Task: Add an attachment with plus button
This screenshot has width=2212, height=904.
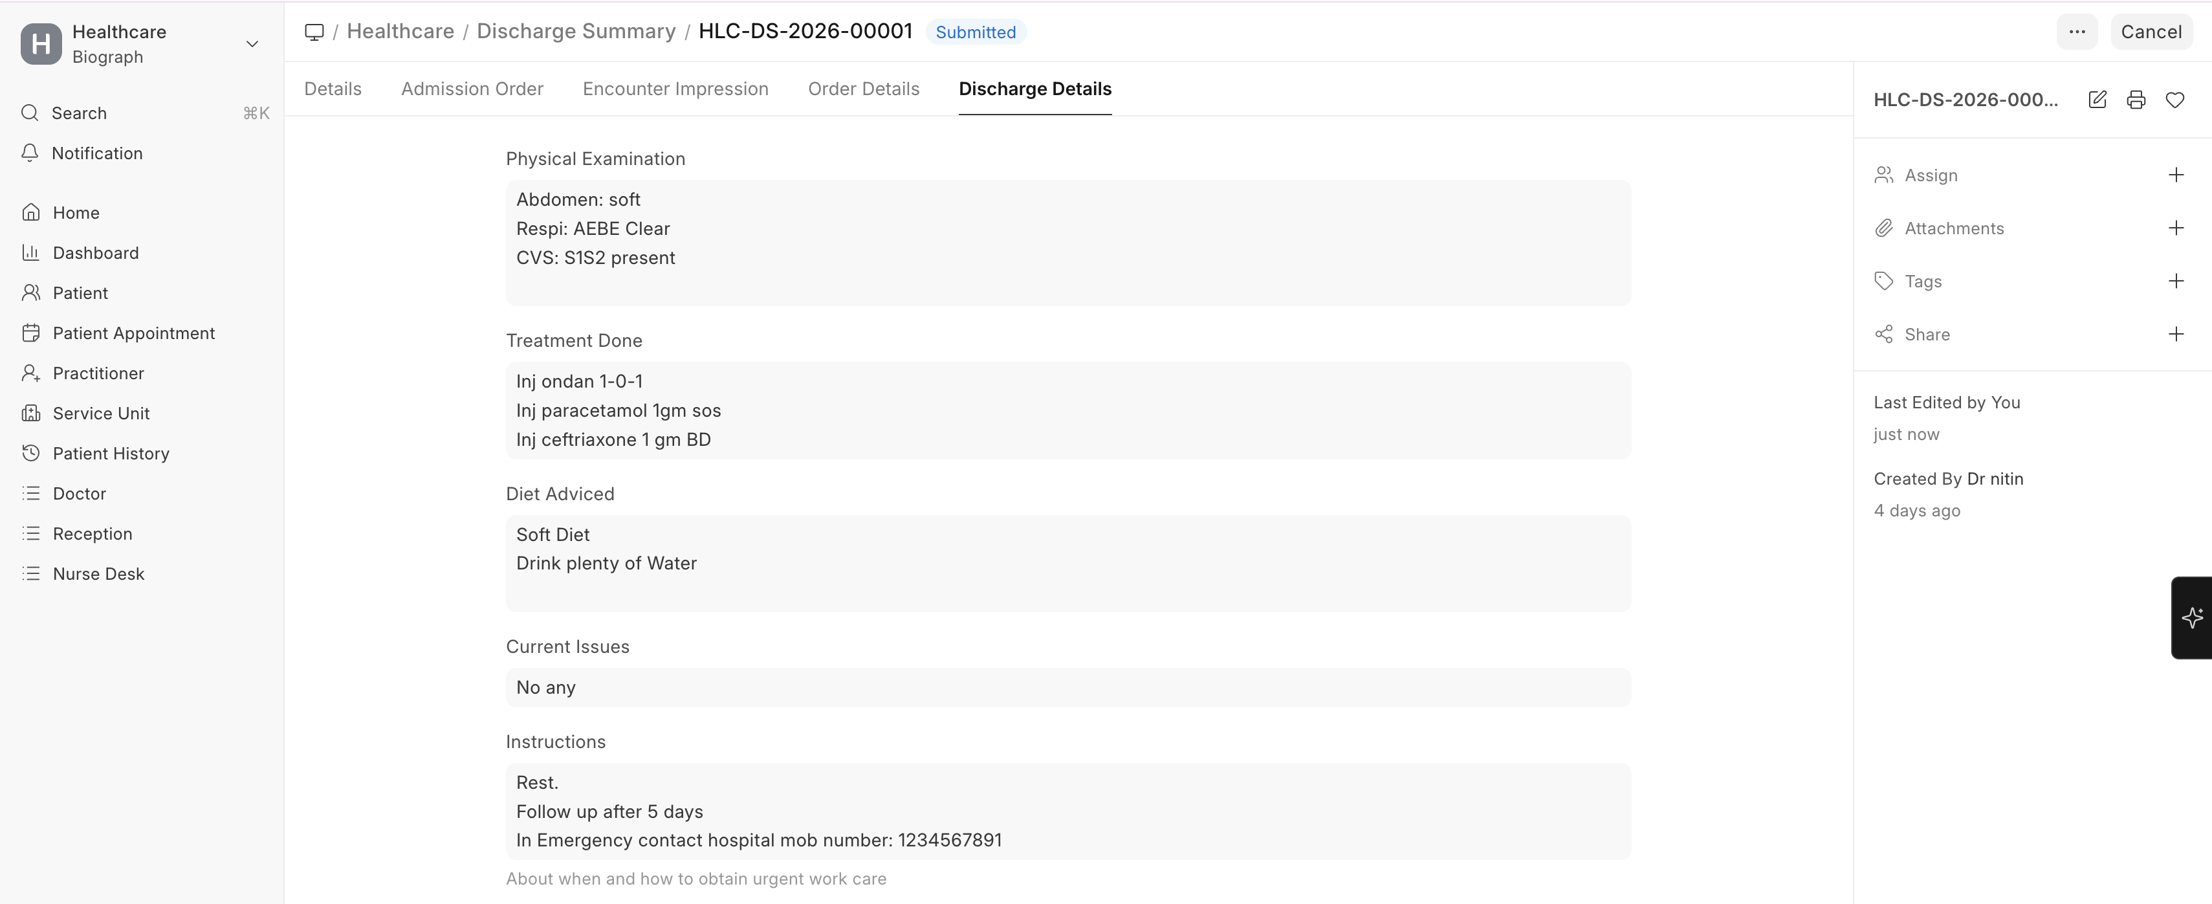Action: 2175,228
